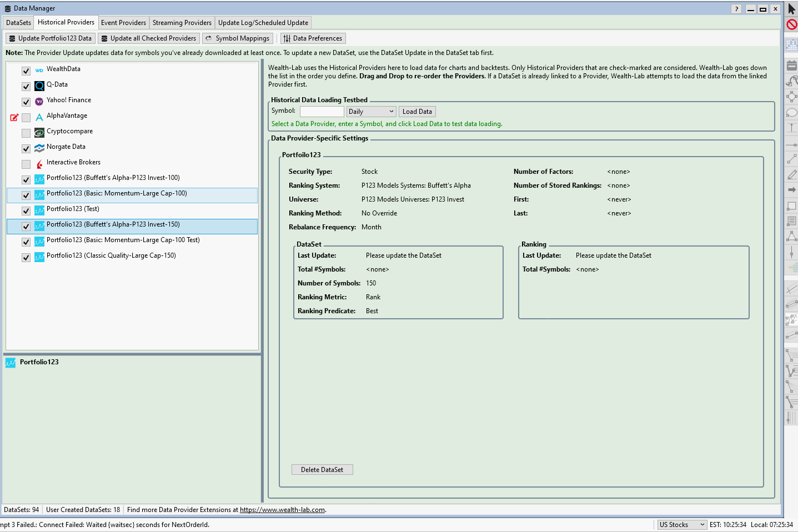Open Update Log/Scheduled Update tab
798x532 pixels.
point(263,23)
